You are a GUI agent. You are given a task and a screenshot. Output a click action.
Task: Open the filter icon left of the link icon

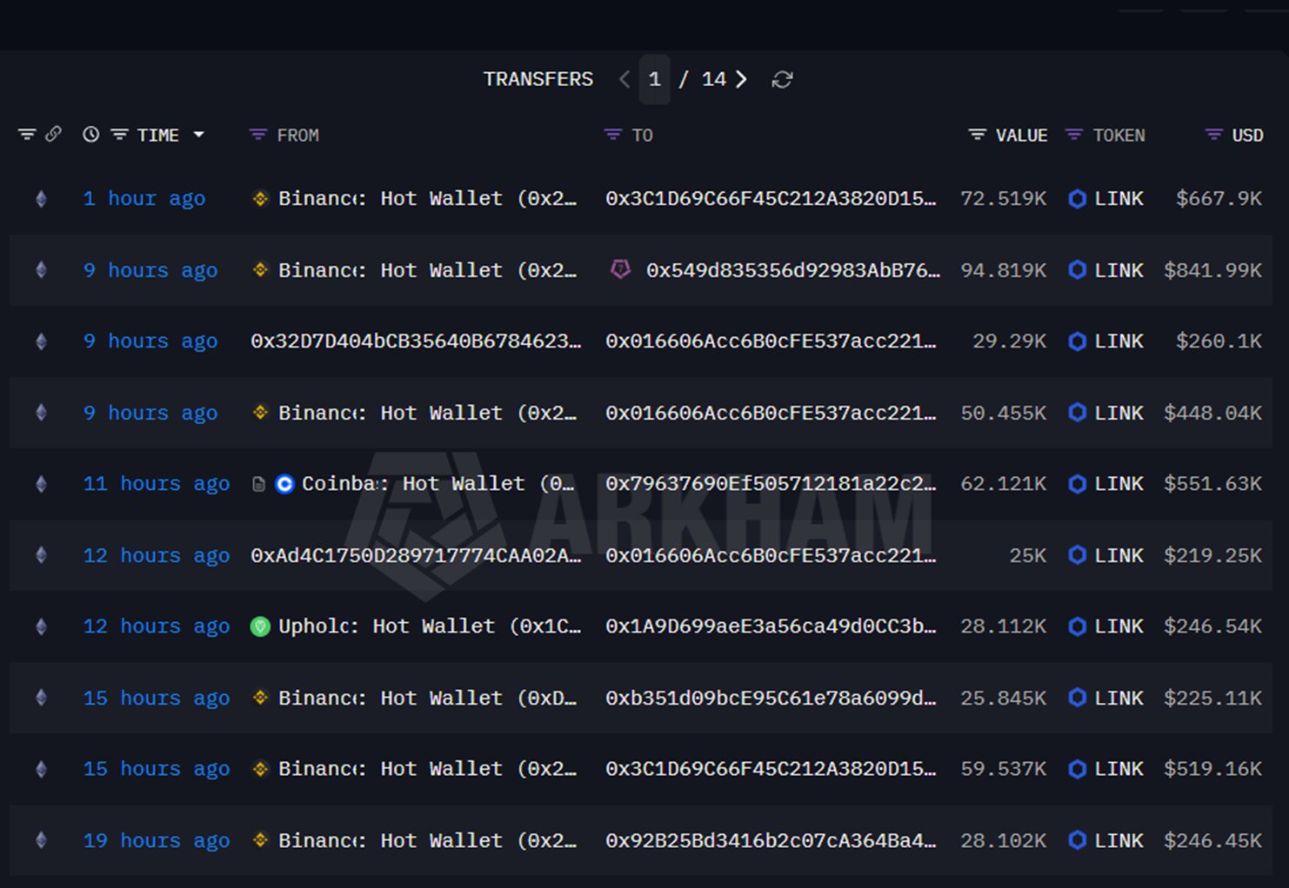pyautogui.click(x=27, y=135)
